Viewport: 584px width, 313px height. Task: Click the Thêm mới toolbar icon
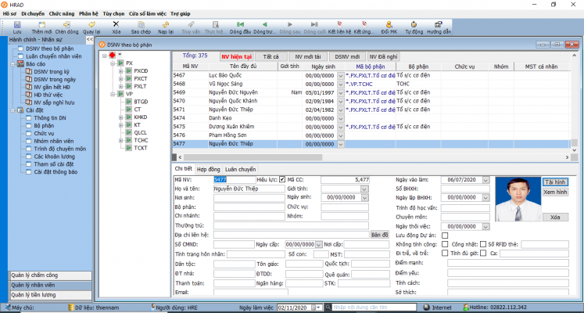(x=41, y=24)
